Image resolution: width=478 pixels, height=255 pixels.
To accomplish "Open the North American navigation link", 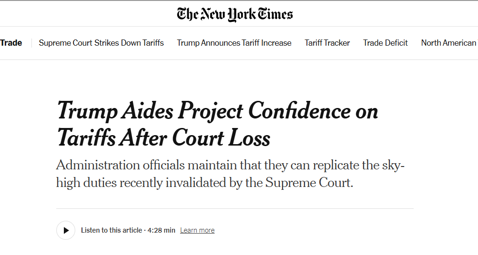I will click(448, 43).
